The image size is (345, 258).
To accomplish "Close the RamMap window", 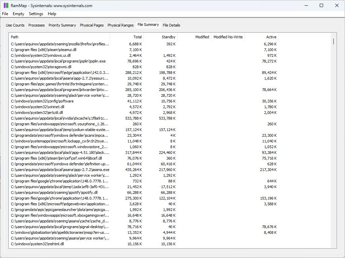I will coord(337,5).
